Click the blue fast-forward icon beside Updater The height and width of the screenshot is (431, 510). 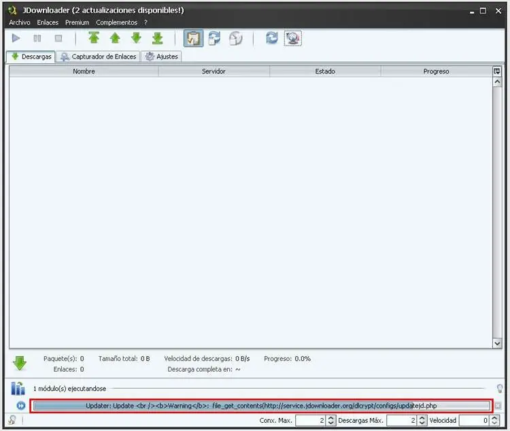[21, 406]
